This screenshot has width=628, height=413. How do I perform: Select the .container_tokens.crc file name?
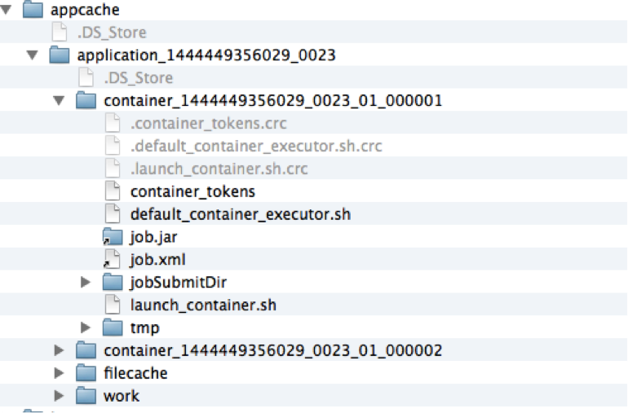click(209, 123)
